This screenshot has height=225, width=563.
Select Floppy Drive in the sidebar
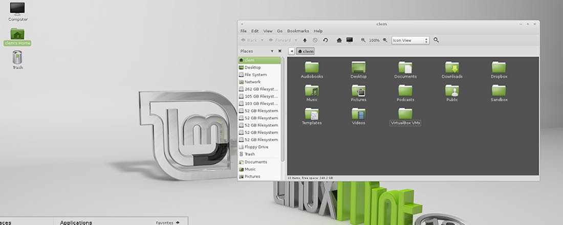pos(259,147)
